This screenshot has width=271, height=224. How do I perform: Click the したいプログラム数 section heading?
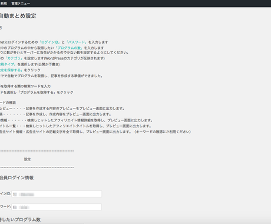click(x=20, y=220)
